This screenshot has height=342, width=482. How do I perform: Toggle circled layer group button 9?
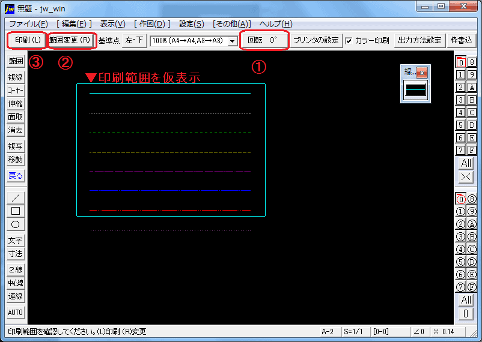472,211
